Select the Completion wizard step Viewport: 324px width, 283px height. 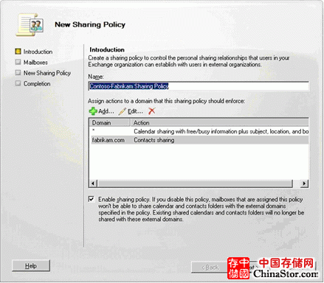[33, 84]
